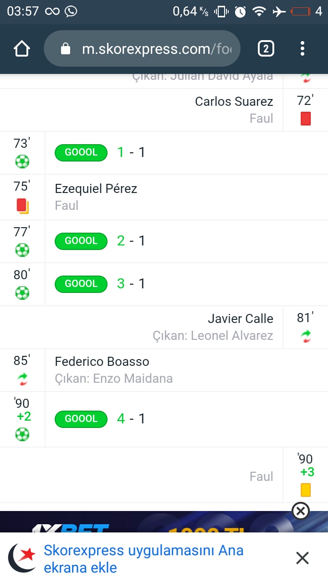Tap the browser home icon
This screenshot has width=328, height=584.
(22, 48)
